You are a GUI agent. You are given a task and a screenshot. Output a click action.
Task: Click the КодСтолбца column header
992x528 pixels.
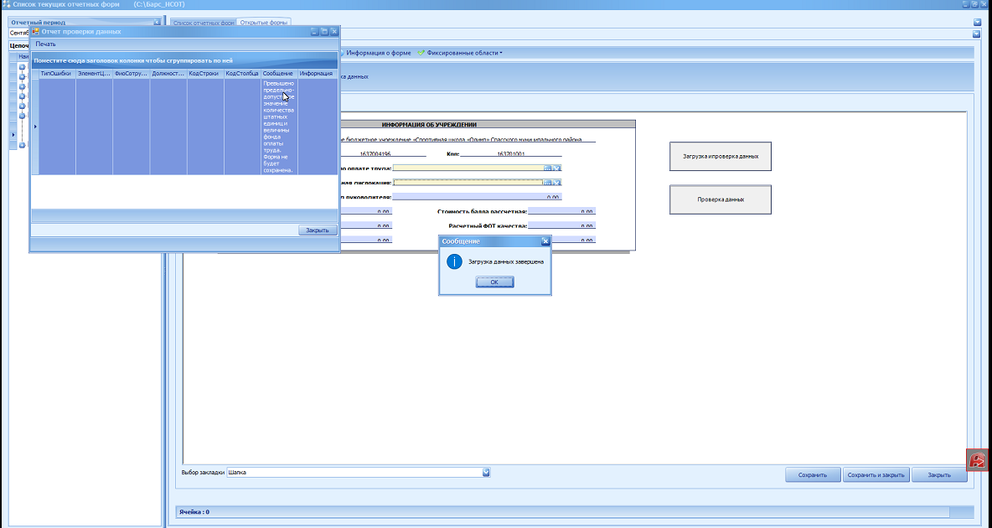[x=242, y=74]
